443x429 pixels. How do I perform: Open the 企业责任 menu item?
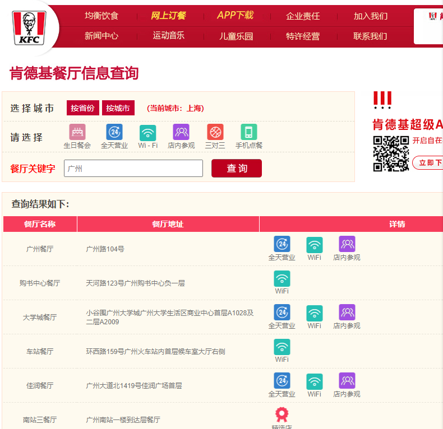(x=303, y=16)
